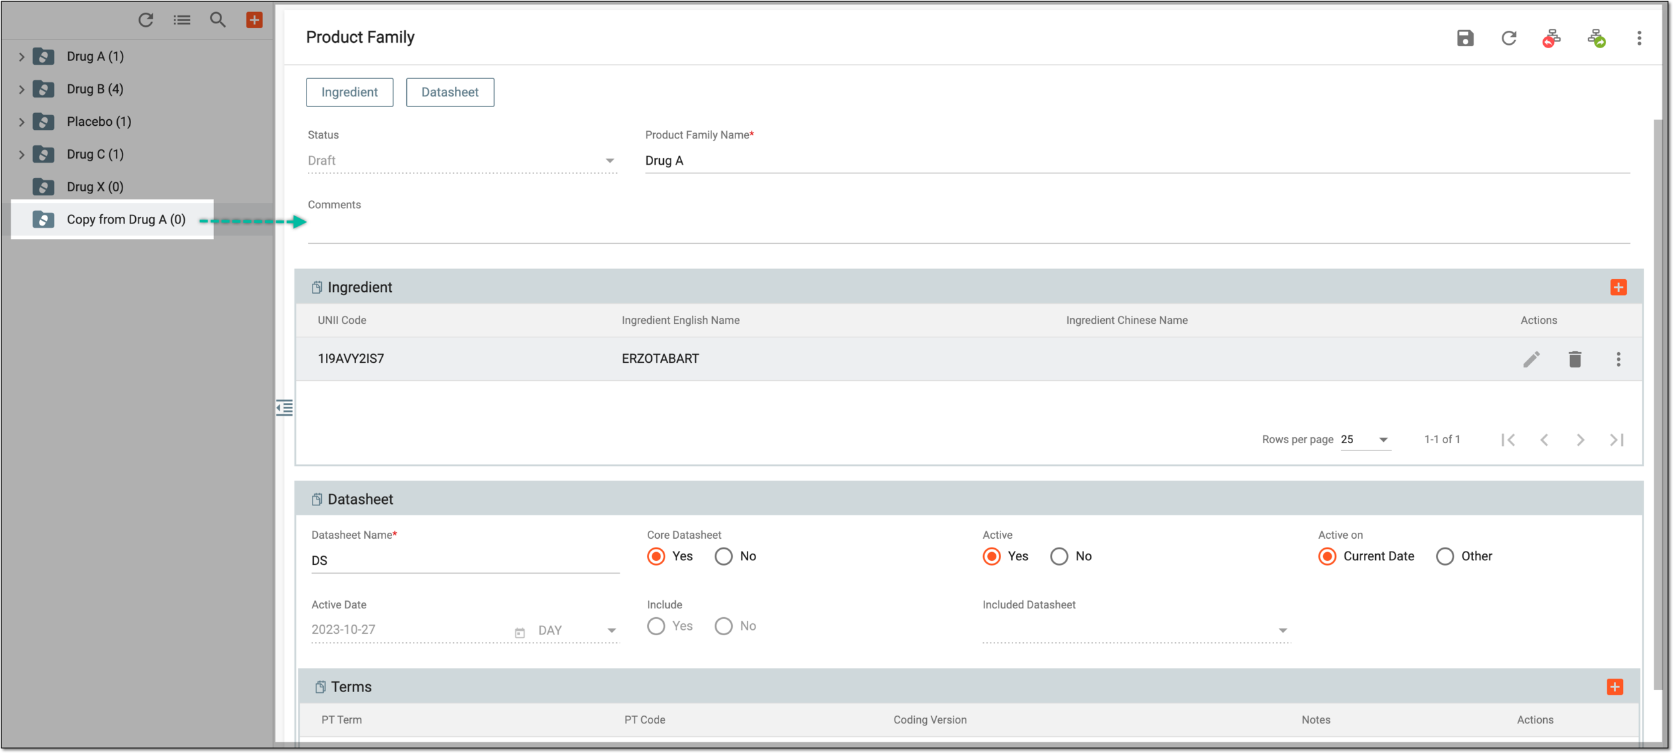Viewport: 1673px width, 753px height.
Task: Select Include No radio
Action: coord(723,626)
